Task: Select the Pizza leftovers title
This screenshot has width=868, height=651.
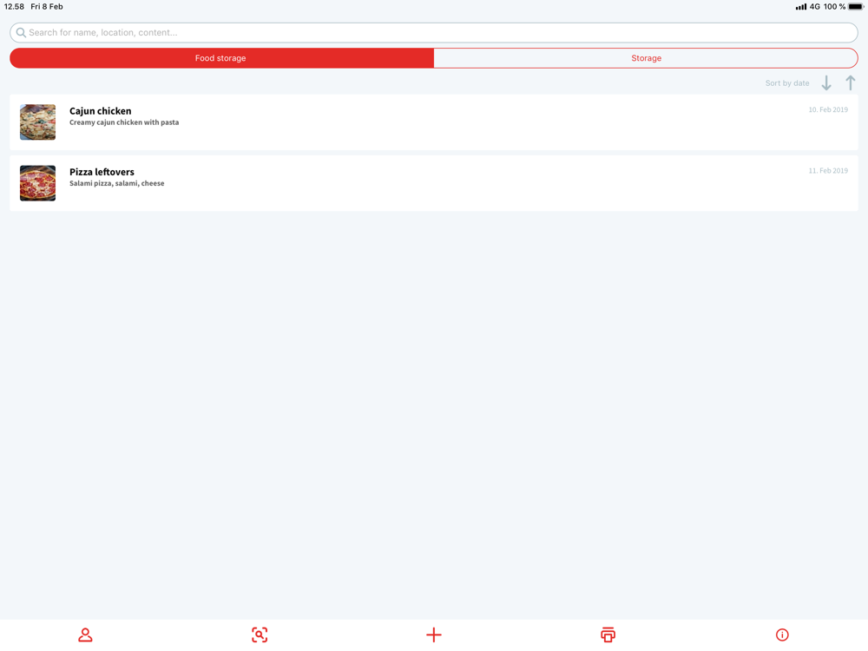Action: (102, 172)
